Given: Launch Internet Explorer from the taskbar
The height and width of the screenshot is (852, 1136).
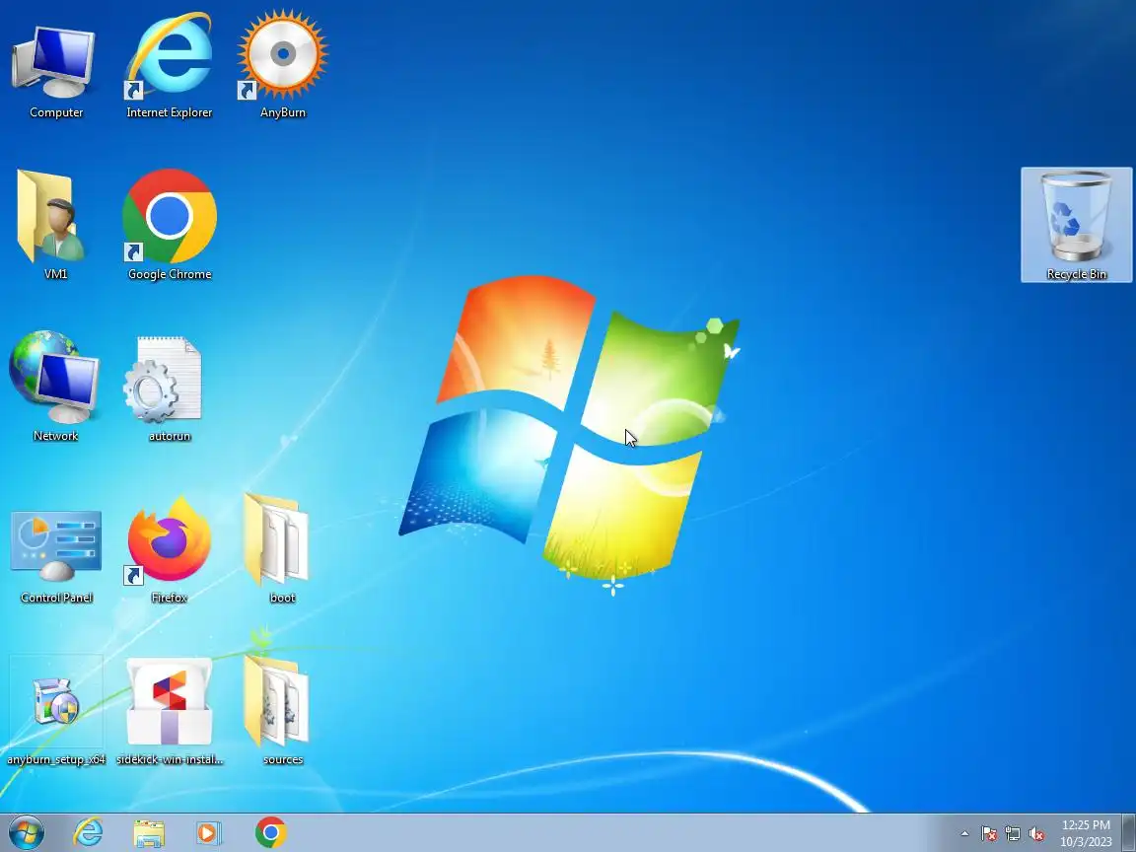Looking at the screenshot, I should coord(88,832).
